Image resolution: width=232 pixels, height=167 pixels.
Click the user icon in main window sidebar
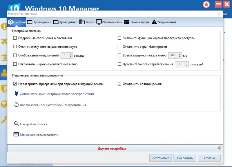[4, 73]
